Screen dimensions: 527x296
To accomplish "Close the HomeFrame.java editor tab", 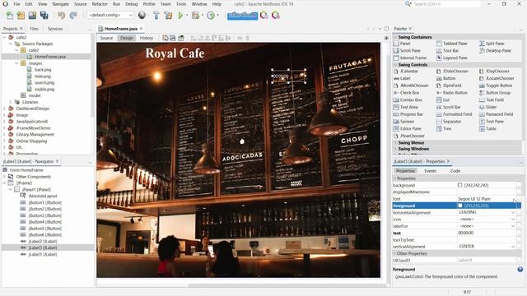I will (141, 29).
